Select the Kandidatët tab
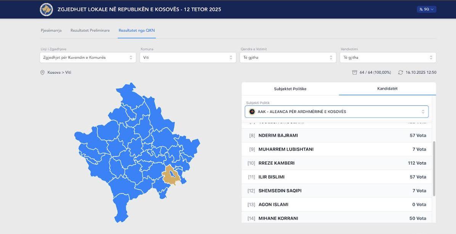The height and width of the screenshot is (234, 456). 387,89
